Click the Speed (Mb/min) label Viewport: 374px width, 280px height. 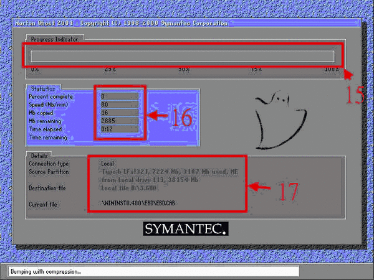48,105
